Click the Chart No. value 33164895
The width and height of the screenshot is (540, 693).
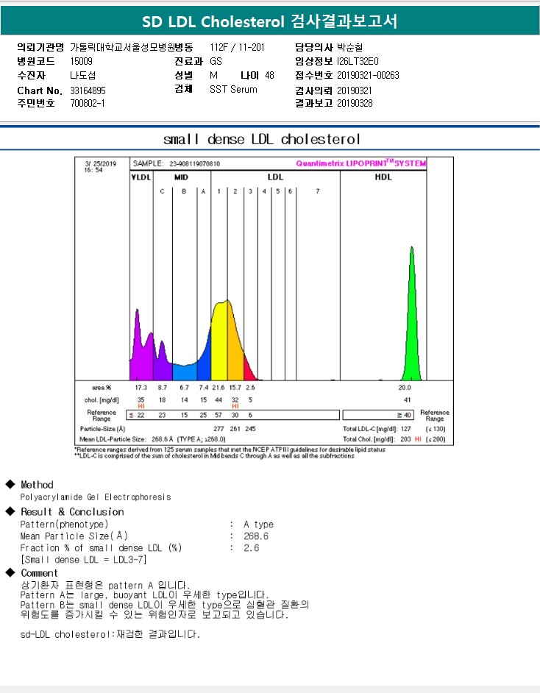coord(88,90)
